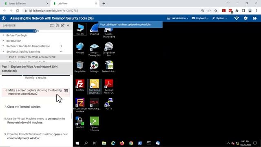Launch Maltego from the desktop
The image size is (261, 147).
94,67
